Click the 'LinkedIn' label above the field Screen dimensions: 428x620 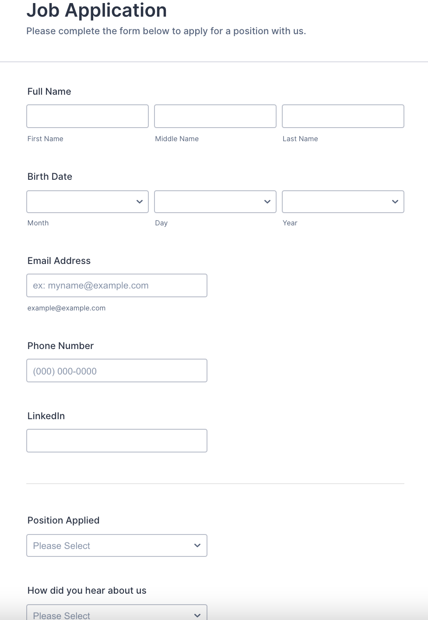click(46, 416)
